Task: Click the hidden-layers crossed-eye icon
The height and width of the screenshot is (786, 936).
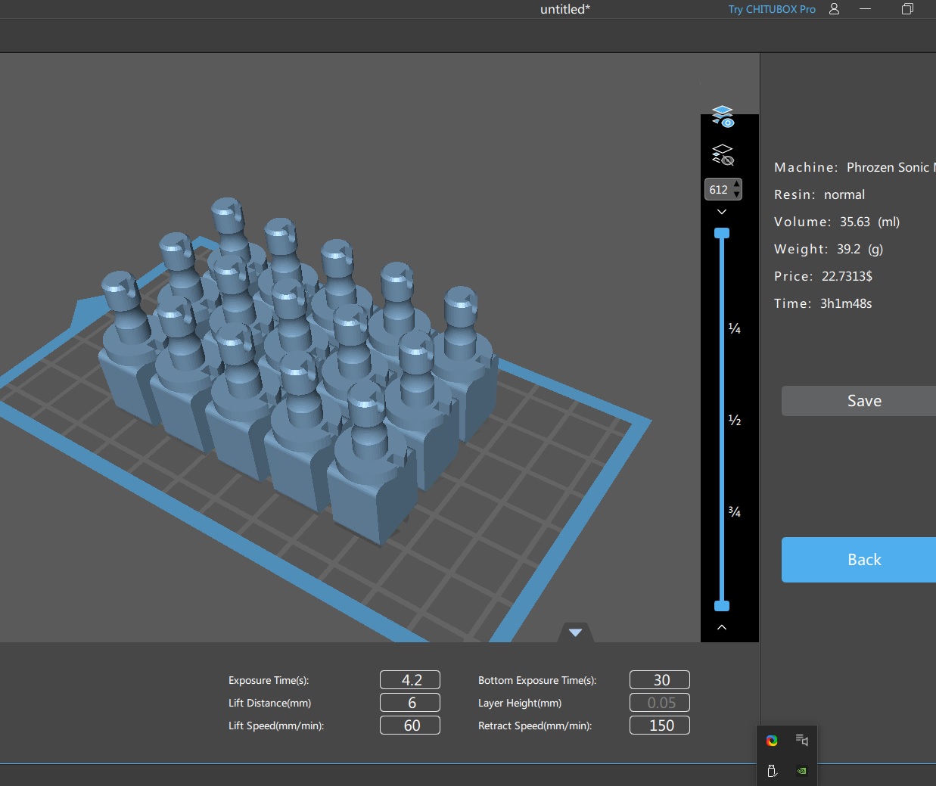Action: tap(723, 154)
